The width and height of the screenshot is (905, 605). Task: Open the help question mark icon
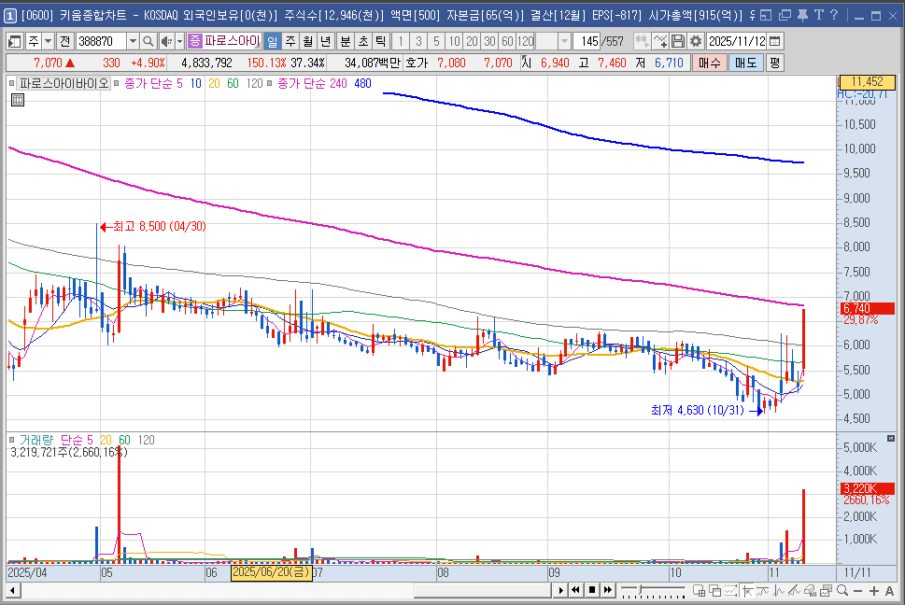point(833,15)
